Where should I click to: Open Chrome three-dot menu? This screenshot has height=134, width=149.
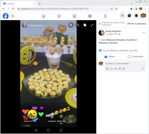(x=145, y=9)
